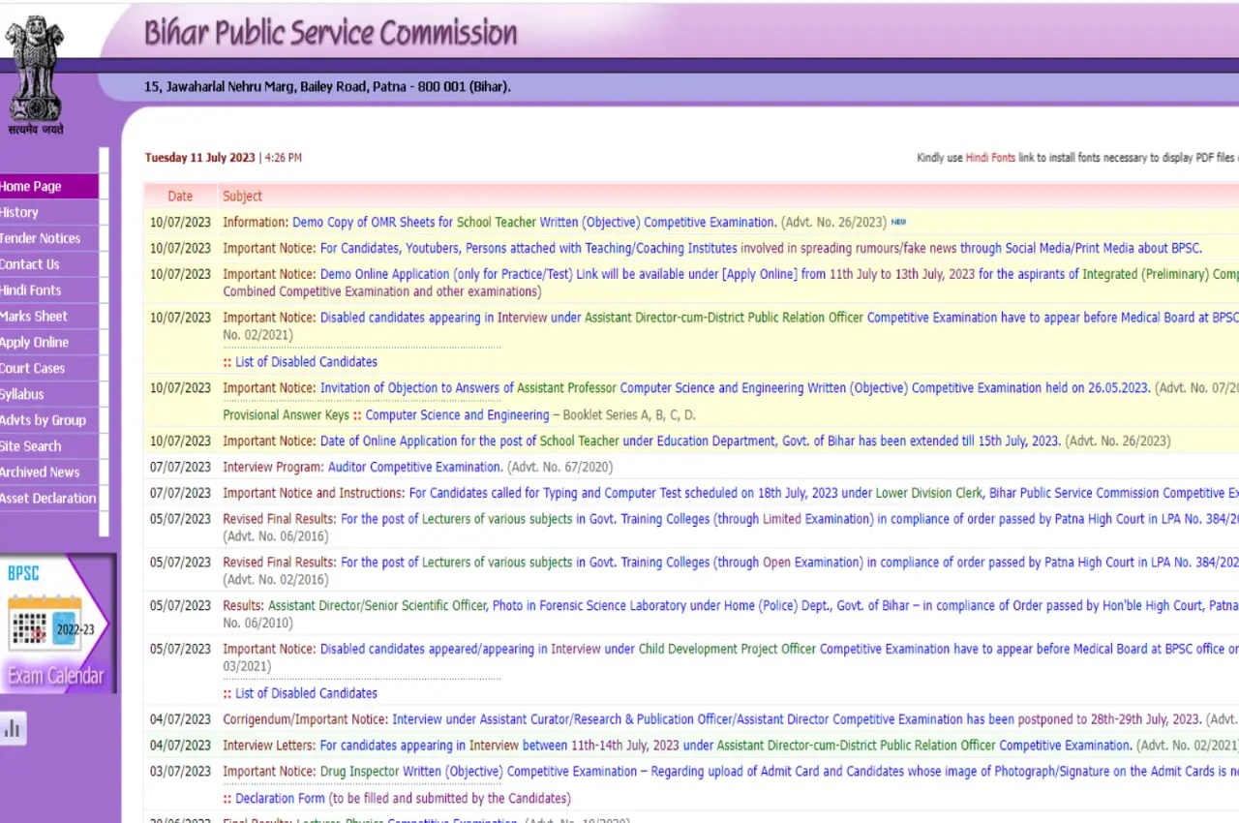Open Marks Sheet in sidebar
This screenshot has height=823, width=1239.
click(48, 317)
